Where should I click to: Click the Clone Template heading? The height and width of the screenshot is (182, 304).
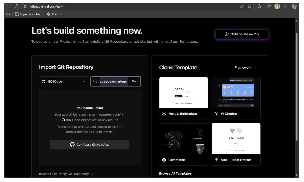click(x=178, y=67)
